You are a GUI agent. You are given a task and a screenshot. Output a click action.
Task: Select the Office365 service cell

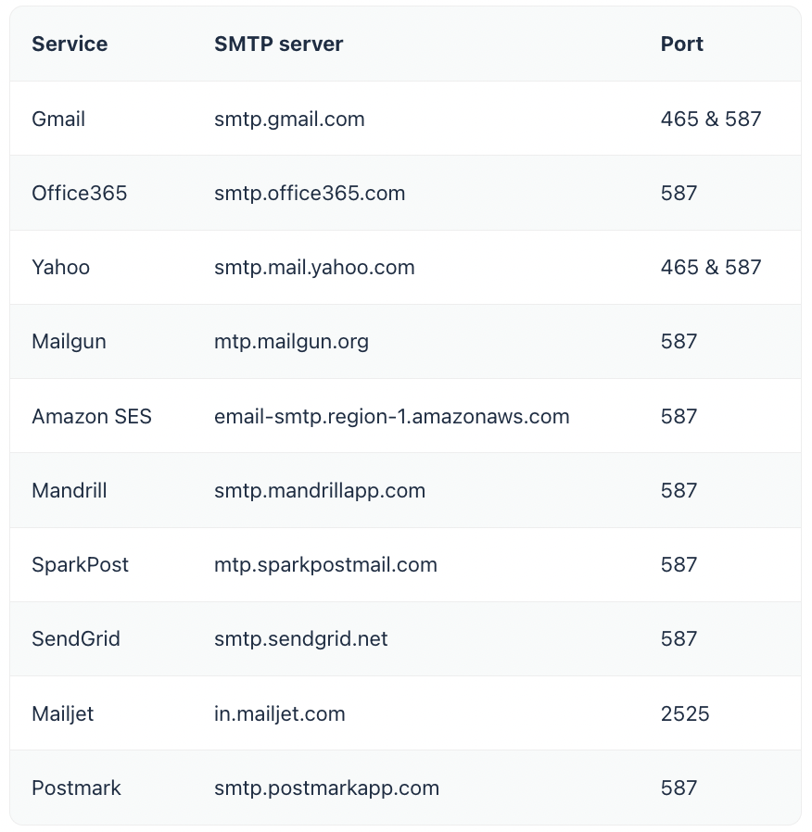point(80,193)
